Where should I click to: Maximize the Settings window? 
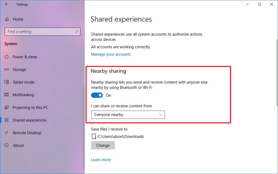[260, 4]
